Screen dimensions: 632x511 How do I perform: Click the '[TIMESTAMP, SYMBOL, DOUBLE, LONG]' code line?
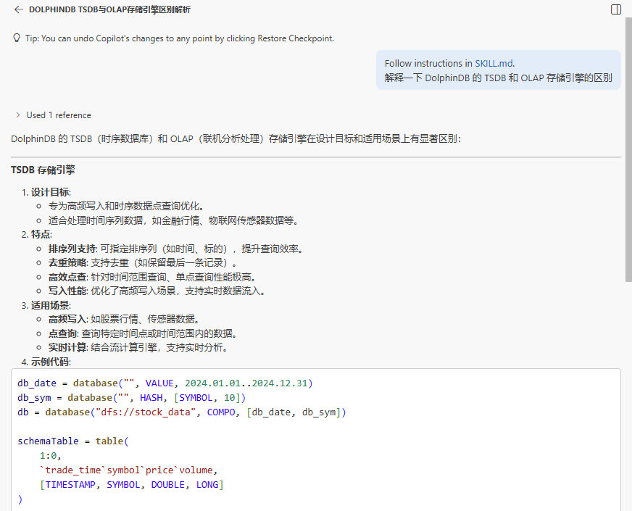131,485
